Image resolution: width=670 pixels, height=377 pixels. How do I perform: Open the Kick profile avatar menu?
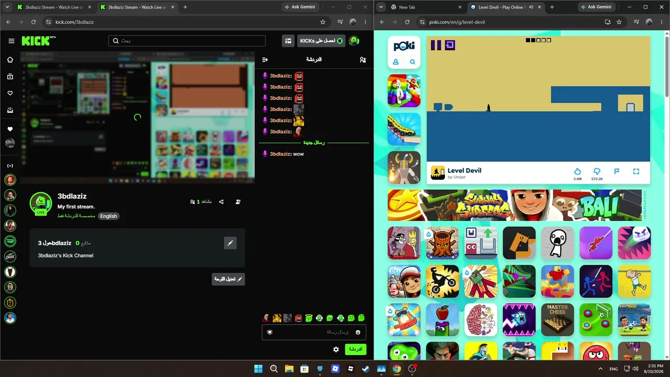(354, 41)
